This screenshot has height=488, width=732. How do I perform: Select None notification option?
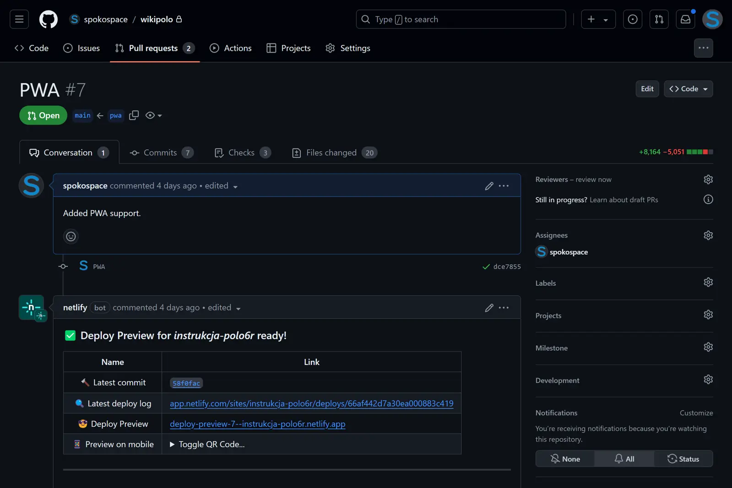click(x=565, y=459)
